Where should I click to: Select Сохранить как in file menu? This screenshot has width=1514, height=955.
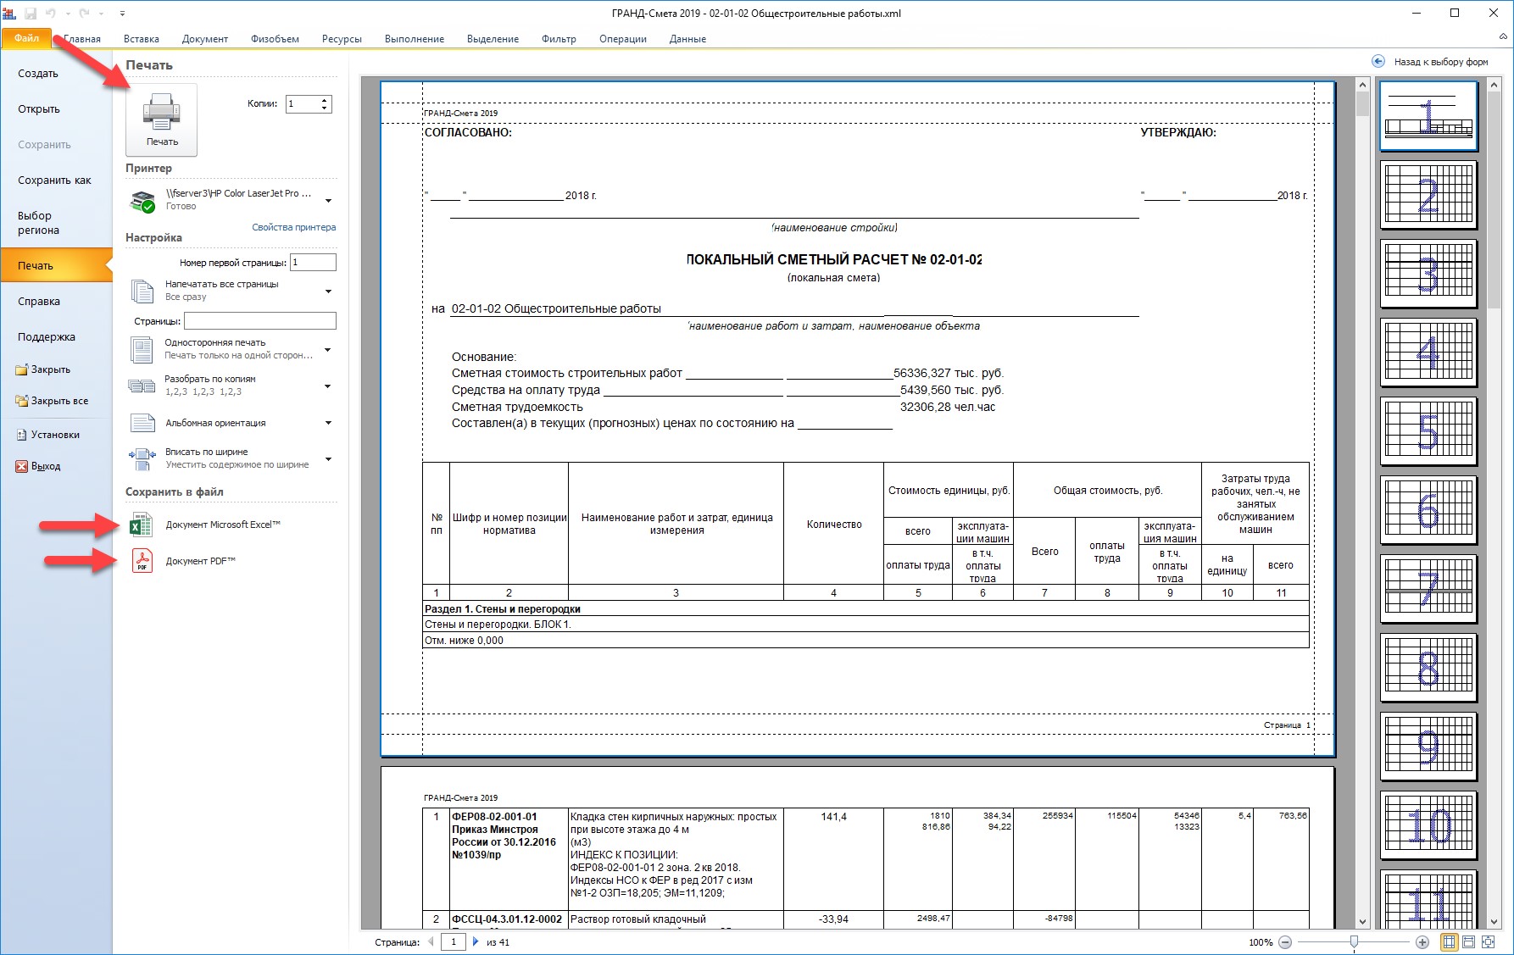[54, 180]
